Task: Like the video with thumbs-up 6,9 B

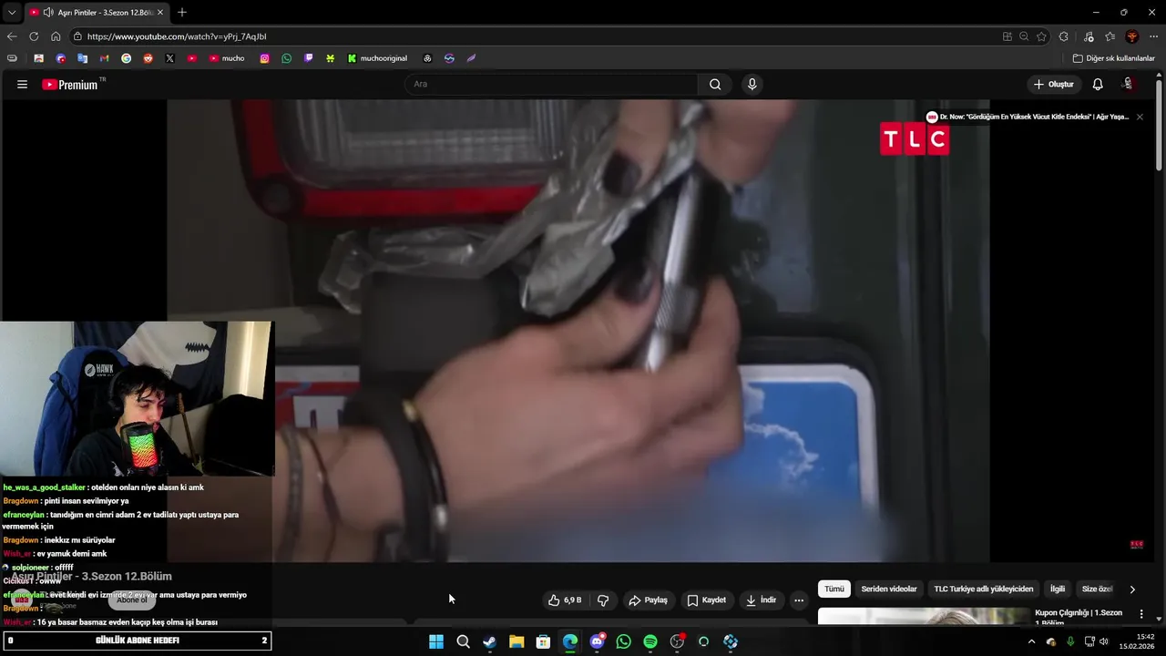Action: click(565, 600)
